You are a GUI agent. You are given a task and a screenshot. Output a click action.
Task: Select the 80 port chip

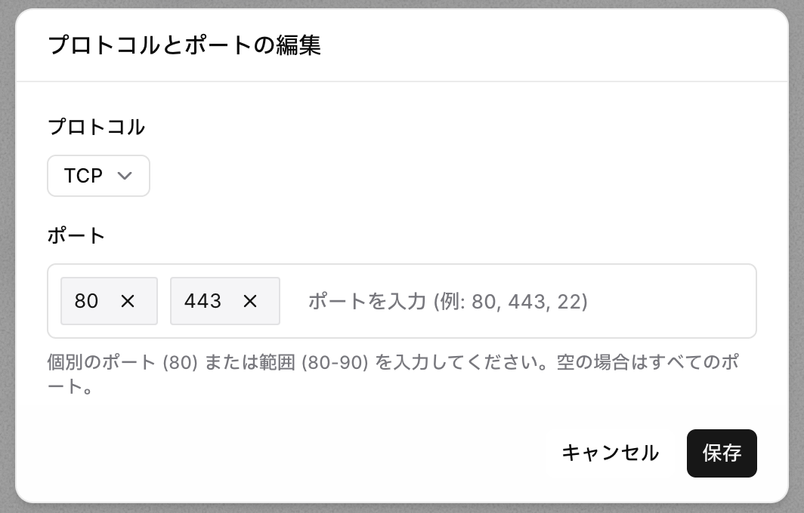click(x=110, y=301)
